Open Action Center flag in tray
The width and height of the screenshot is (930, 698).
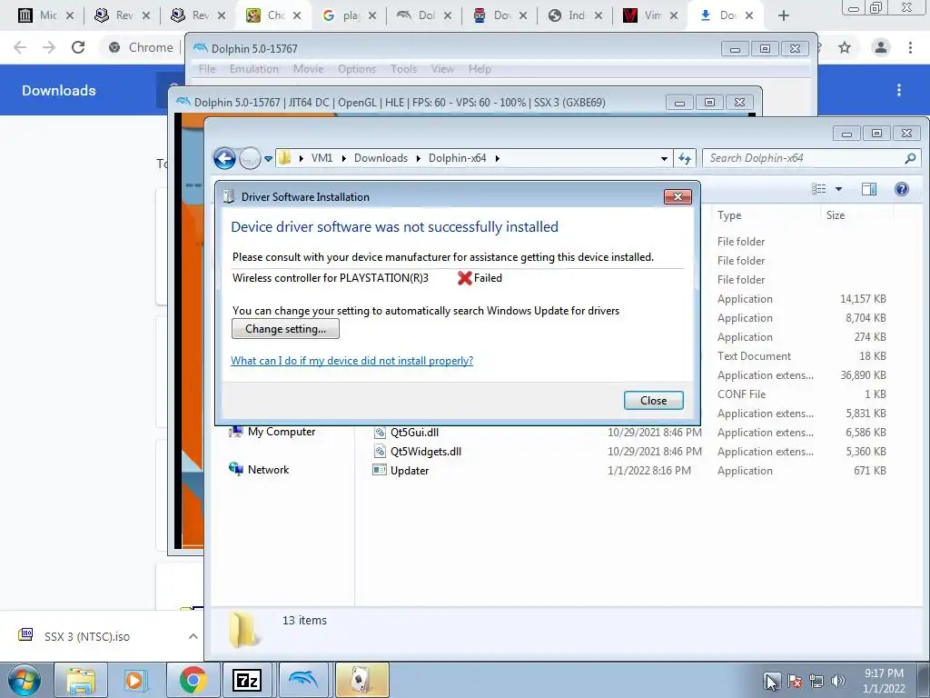pos(795,682)
